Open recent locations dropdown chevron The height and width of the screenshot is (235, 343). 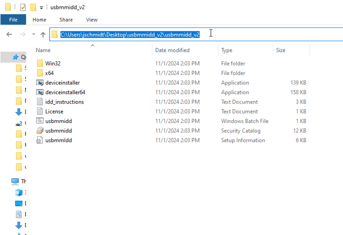click(33, 34)
